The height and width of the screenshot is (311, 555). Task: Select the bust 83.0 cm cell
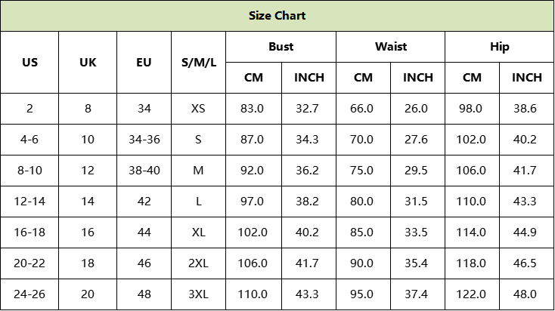pos(254,109)
